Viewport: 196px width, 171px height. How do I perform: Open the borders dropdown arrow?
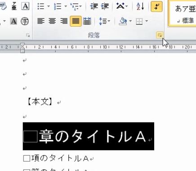coord(147,21)
